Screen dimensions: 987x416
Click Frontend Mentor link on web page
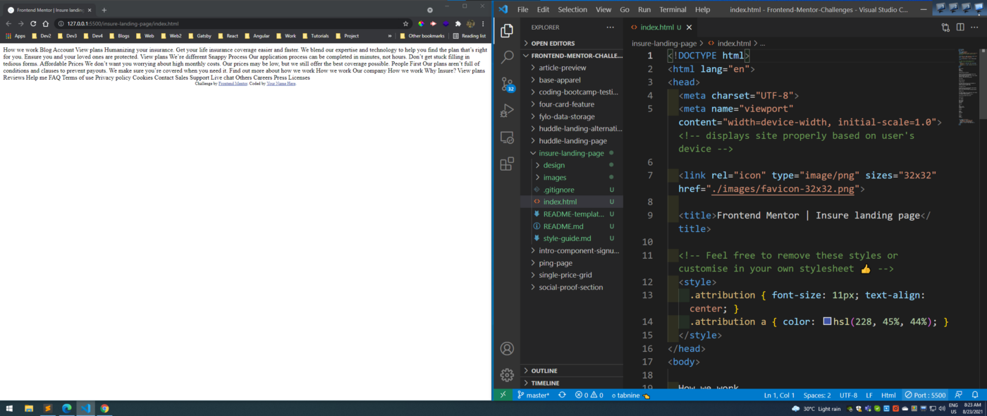pos(233,83)
